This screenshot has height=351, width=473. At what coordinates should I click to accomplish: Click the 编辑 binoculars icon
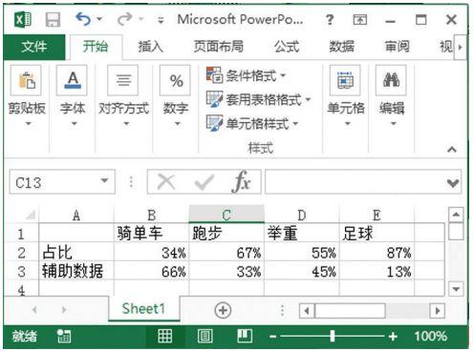coord(391,80)
